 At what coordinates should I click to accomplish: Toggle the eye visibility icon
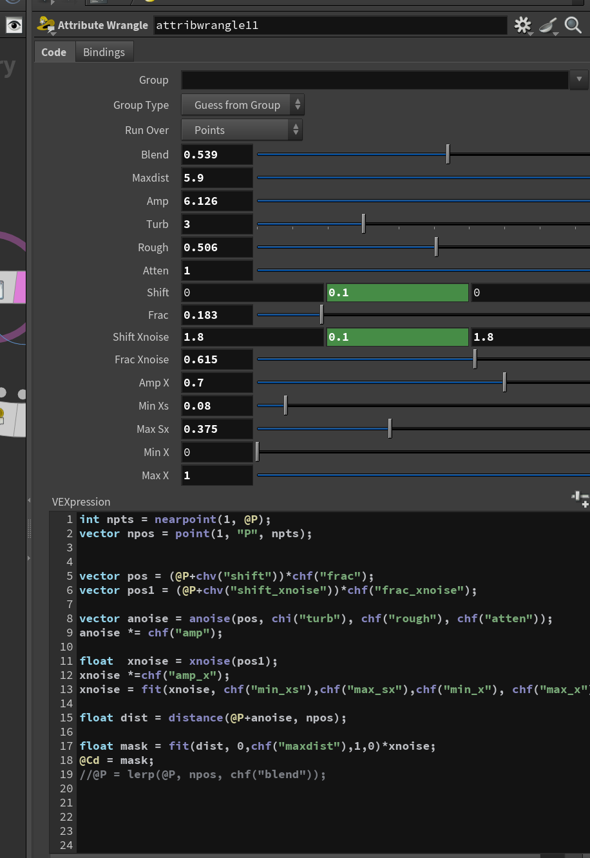click(14, 25)
